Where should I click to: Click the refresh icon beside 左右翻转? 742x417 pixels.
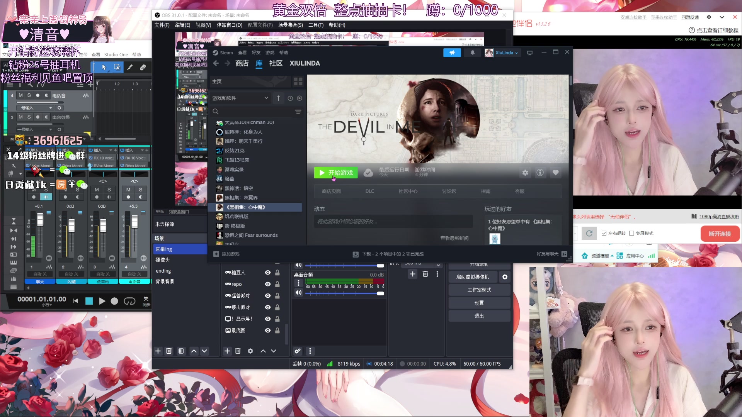(589, 233)
